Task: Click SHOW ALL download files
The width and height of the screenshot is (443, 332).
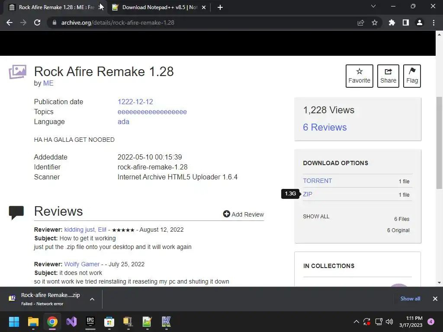Action: tap(316, 217)
